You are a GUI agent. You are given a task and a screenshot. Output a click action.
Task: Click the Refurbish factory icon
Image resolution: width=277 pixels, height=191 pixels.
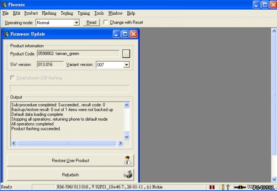click(x=128, y=175)
